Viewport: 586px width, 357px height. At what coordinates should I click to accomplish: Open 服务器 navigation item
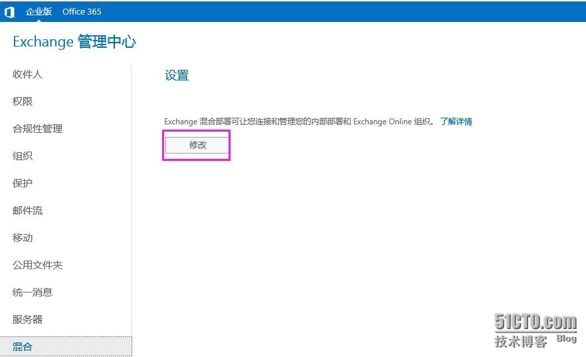(27, 320)
